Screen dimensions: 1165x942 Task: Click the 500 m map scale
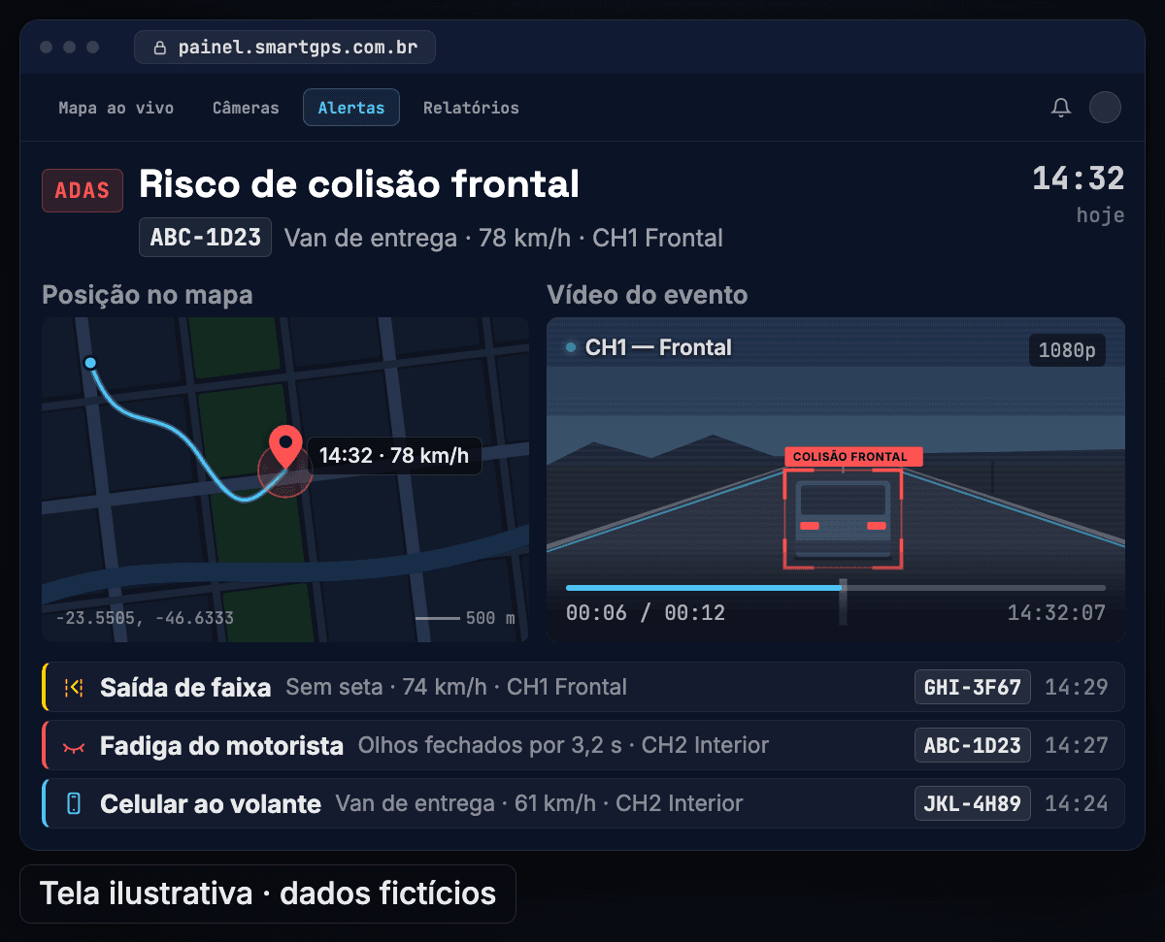coord(466,618)
